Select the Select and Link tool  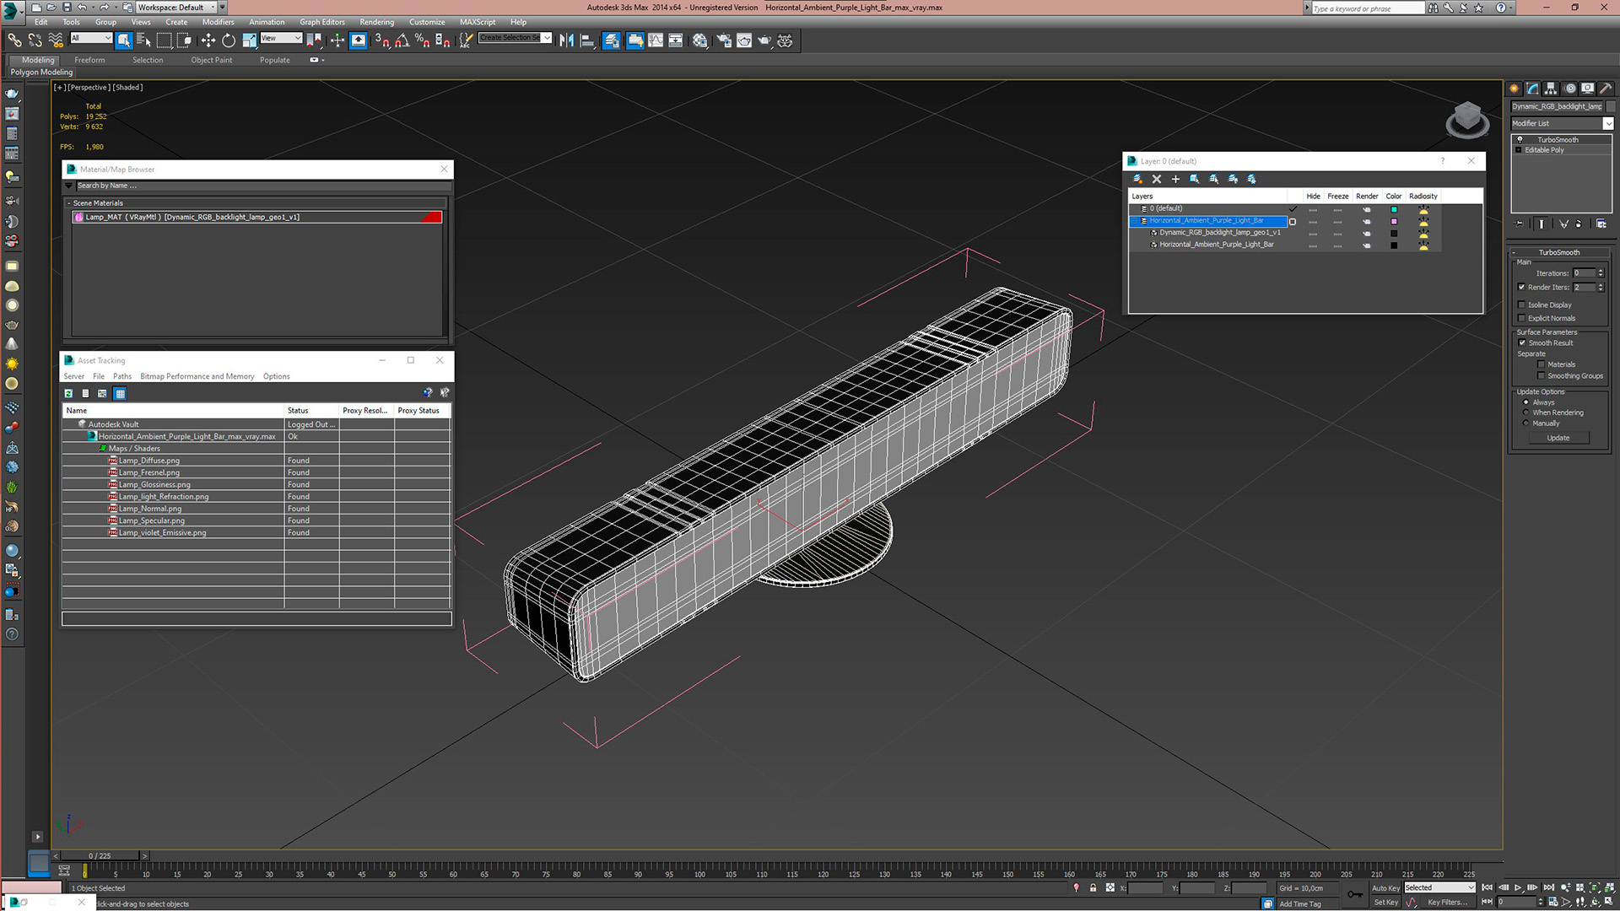point(14,40)
